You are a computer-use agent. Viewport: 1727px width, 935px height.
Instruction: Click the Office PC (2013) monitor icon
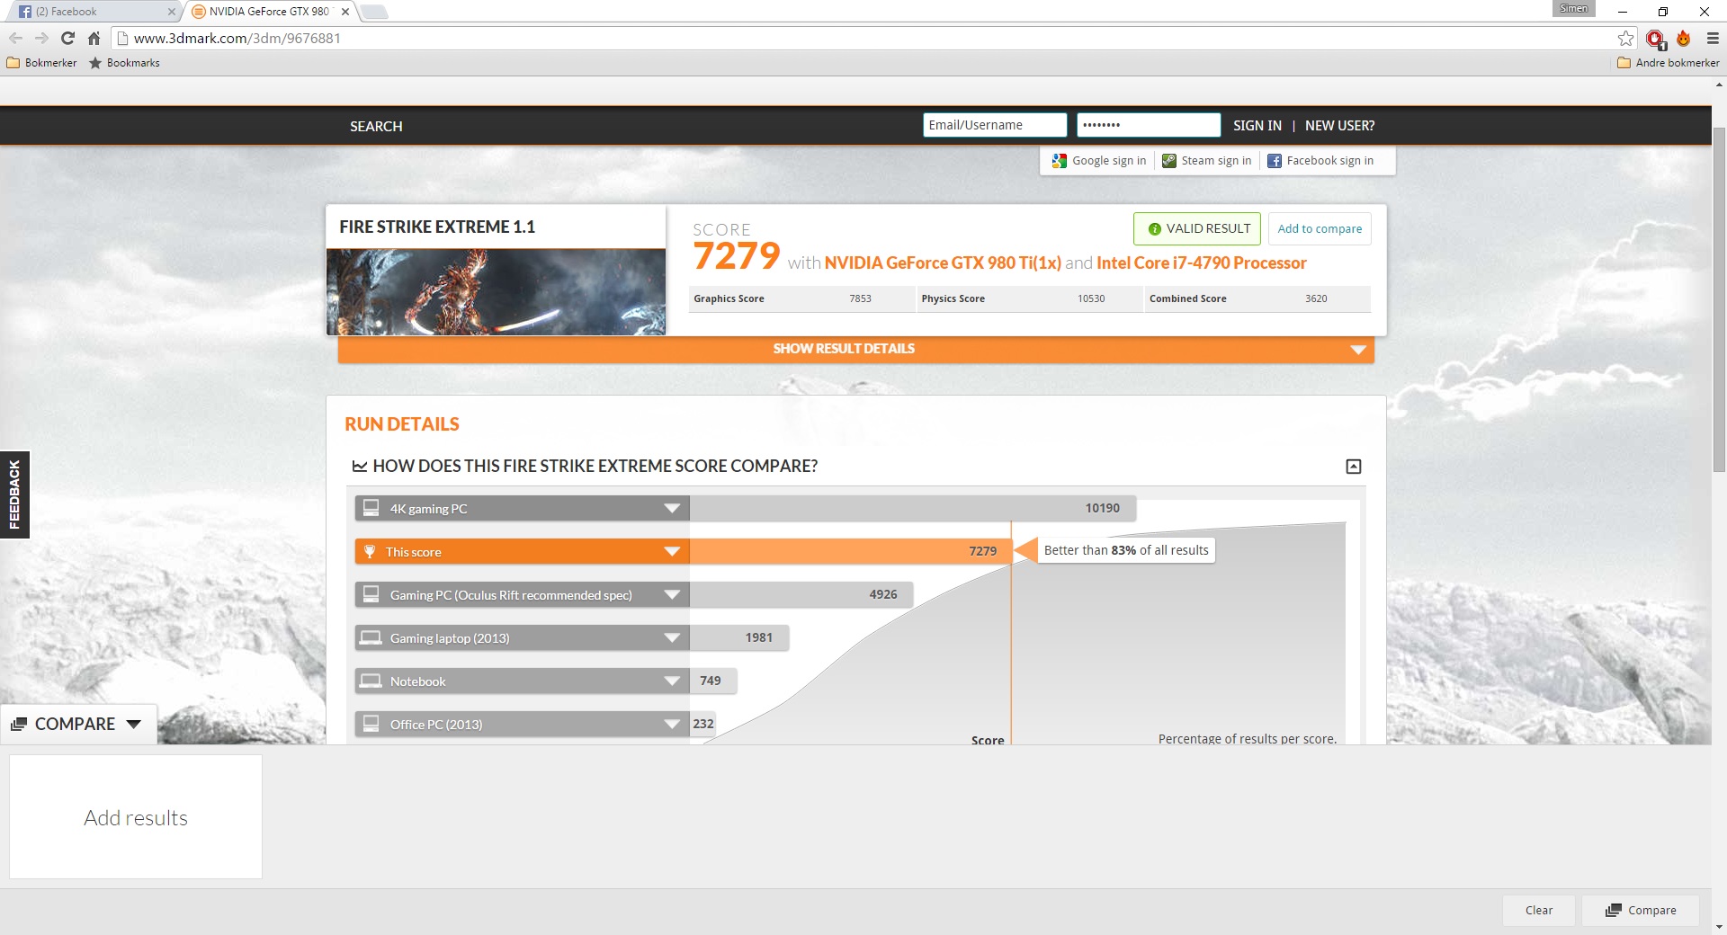(x=371, y=724)
